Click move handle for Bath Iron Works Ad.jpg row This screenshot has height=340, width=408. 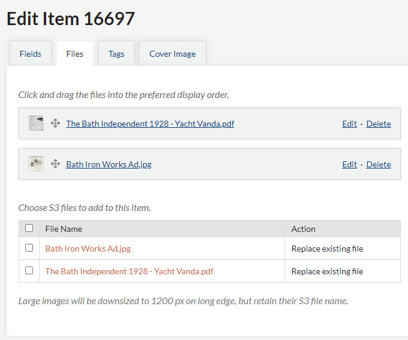tap(55, 164)
